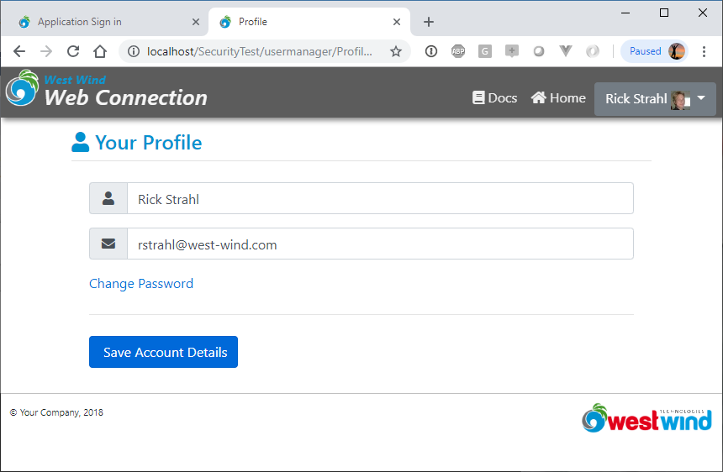Open Chrome's three-dot menu
This screenshot has height=472, width=723.
click(704, 51)
